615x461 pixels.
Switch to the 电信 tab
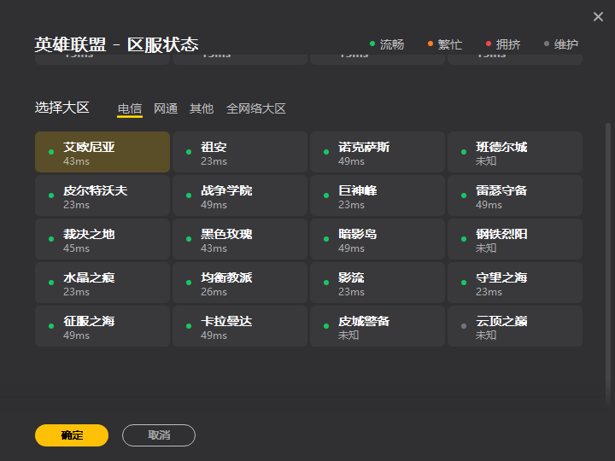point(130,108)
